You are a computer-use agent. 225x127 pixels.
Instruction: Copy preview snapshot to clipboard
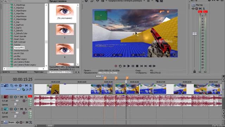coord(157,1)
